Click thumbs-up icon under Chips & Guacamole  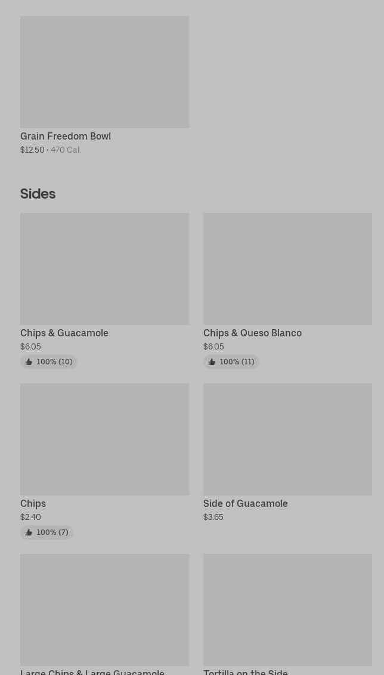click(29, 362)
